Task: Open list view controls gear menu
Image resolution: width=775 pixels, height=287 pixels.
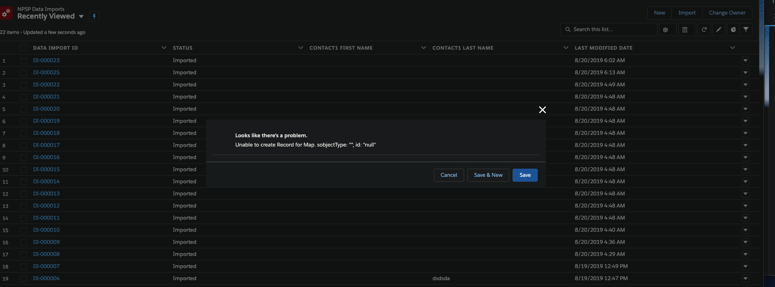Action: pyautogui.click(x=667, y=29)
